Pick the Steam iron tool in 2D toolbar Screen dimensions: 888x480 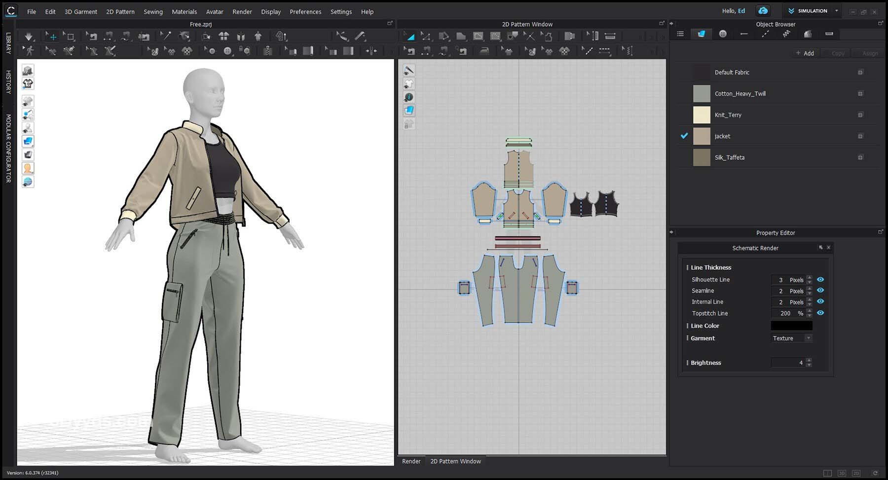pos(484,51)
